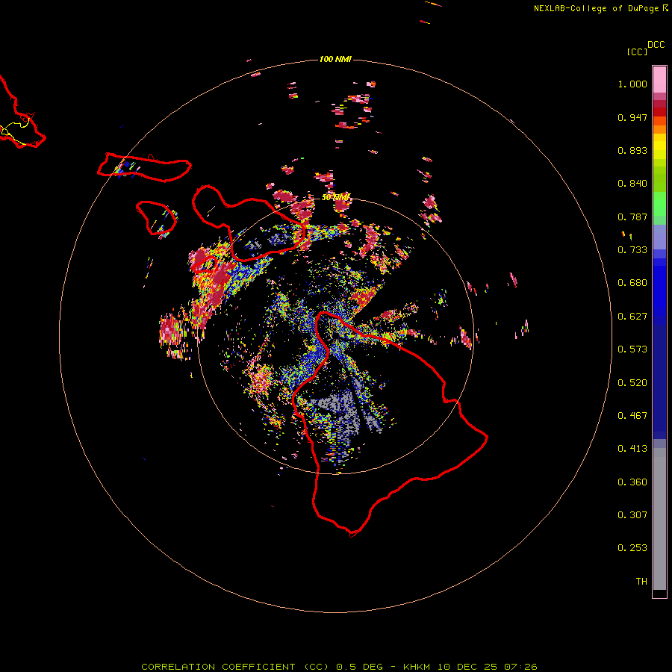
Task: Click the 0.680 legend value
Action: point(632,283)
